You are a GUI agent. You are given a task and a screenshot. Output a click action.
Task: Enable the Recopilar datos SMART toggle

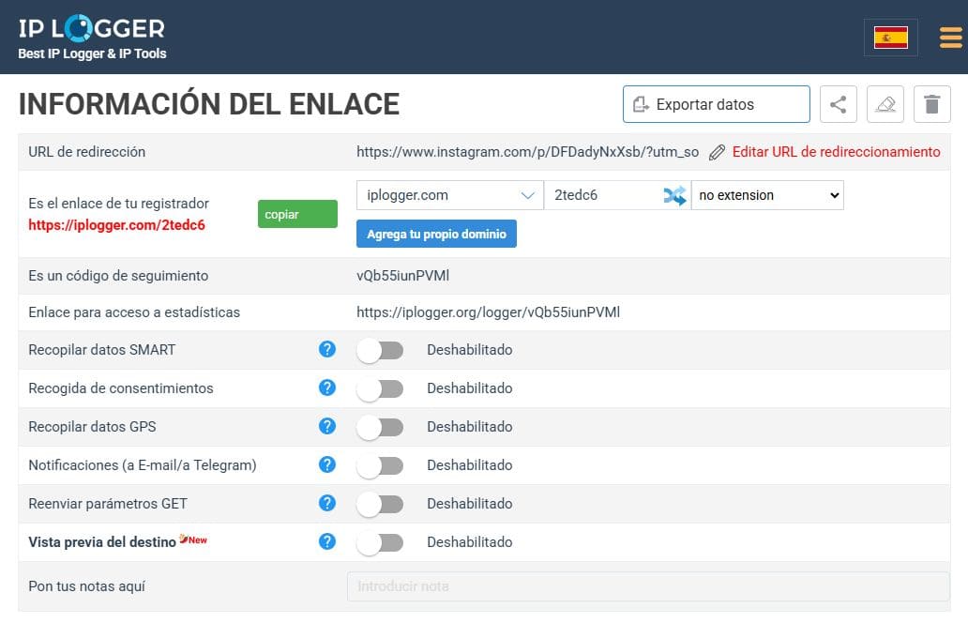point(380,350)
